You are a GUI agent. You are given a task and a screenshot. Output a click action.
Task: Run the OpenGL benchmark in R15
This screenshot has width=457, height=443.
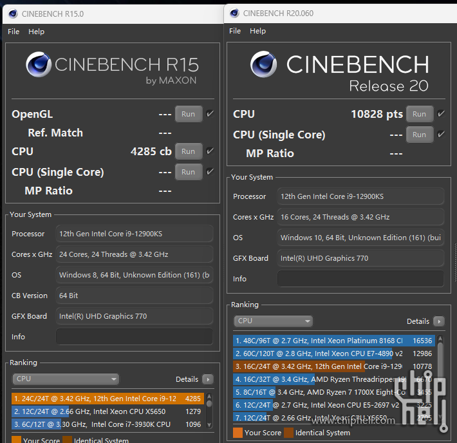189,114
